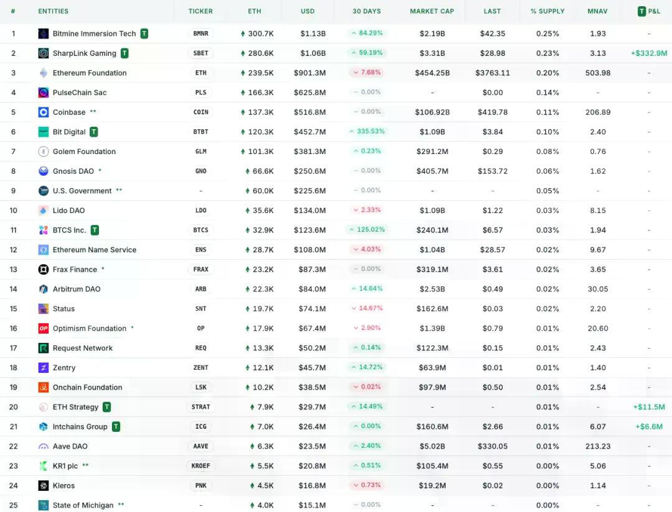Viewport: 672px width, 512px height.
Task: Open the Aave DAO entity link
Action: [70, 447]
